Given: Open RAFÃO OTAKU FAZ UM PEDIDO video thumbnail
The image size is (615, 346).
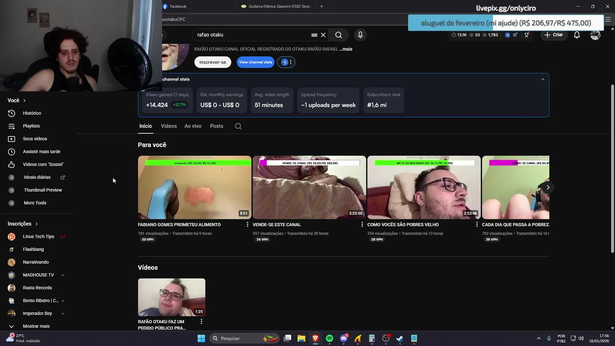Looking at the screenshot, I should click(x=172, y=297).
